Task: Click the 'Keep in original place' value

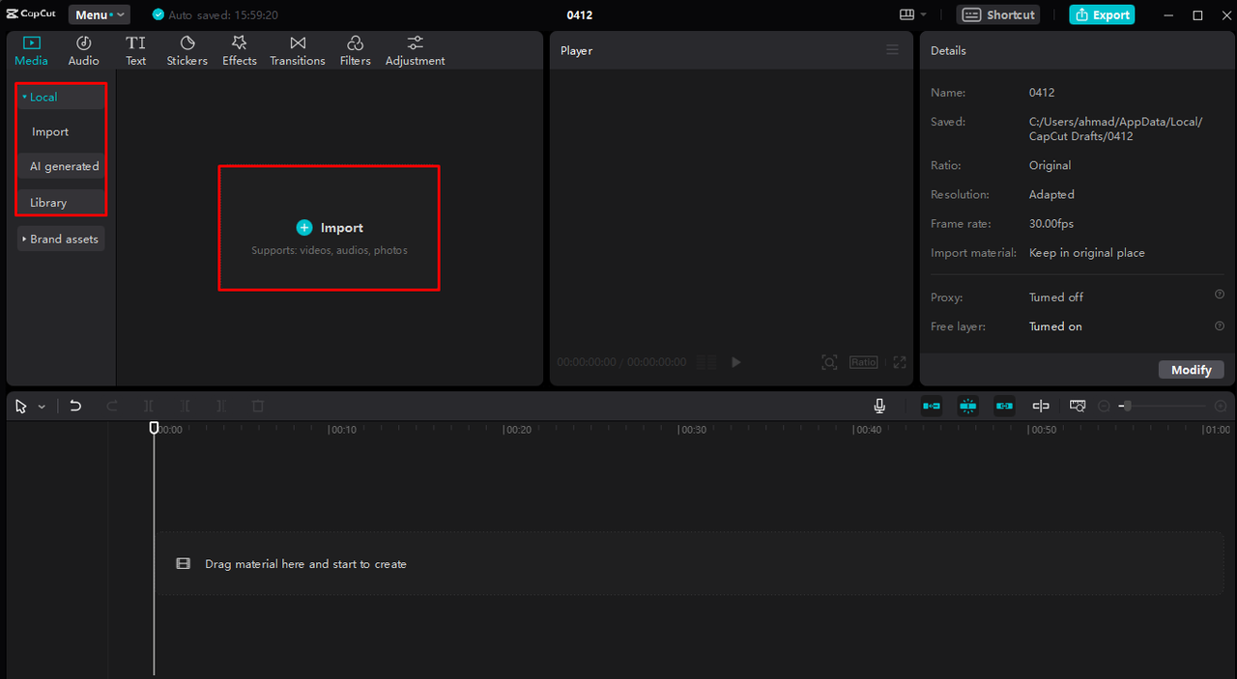Action: click(x=1086, y=252)
